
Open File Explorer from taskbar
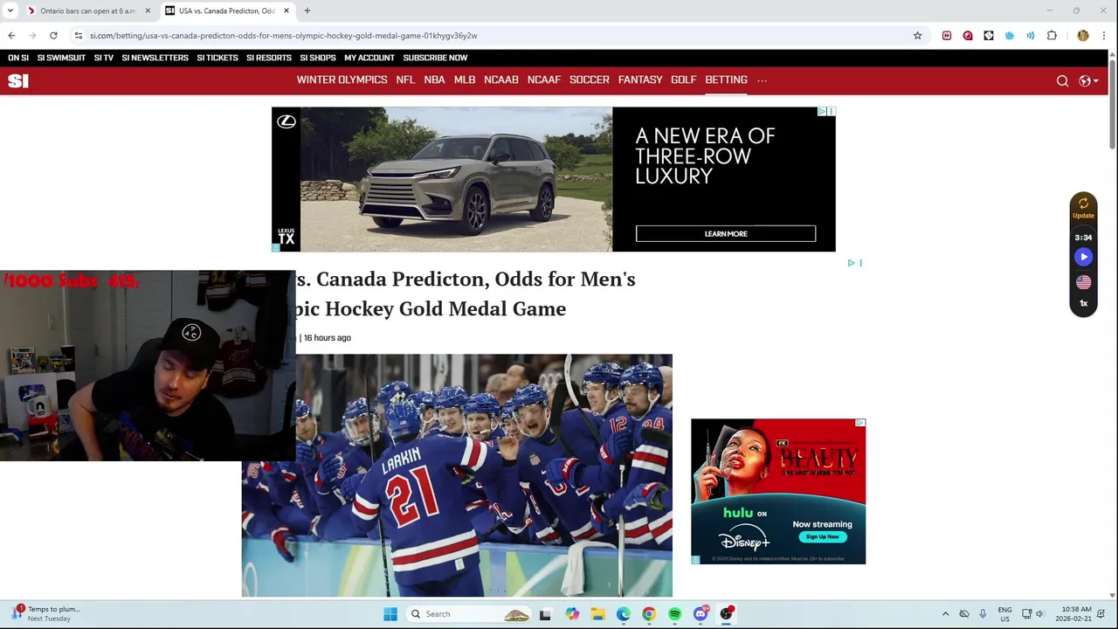pyautogui.click(x=597, y=614)
